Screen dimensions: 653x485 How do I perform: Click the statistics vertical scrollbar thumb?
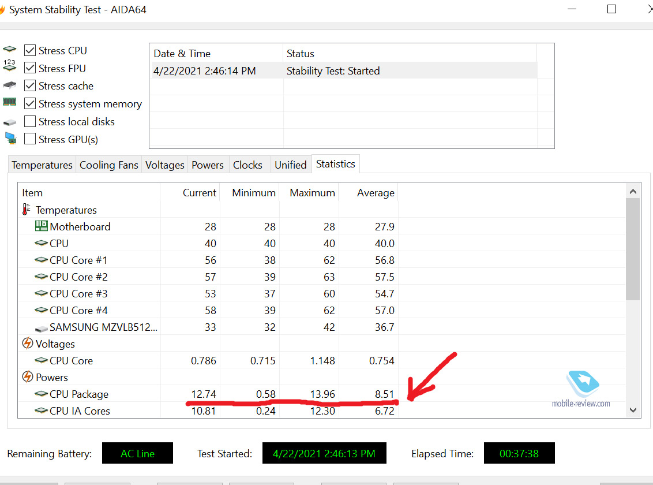(633, 249)
